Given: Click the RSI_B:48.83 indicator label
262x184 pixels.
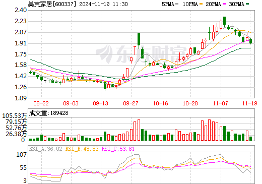Looking at the screenshot, I should click(x=82, y=149).
